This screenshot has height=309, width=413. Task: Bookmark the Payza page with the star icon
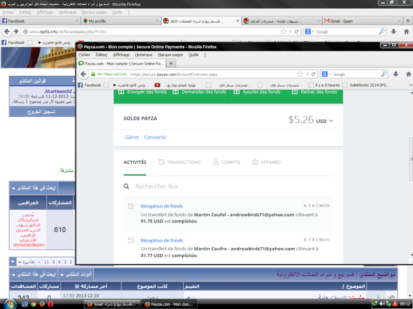coord(300,74)
